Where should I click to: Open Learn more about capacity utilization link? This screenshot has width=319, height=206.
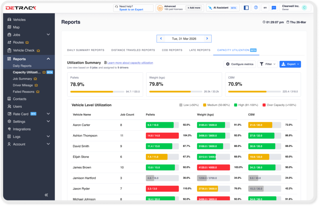coord(130,63)
